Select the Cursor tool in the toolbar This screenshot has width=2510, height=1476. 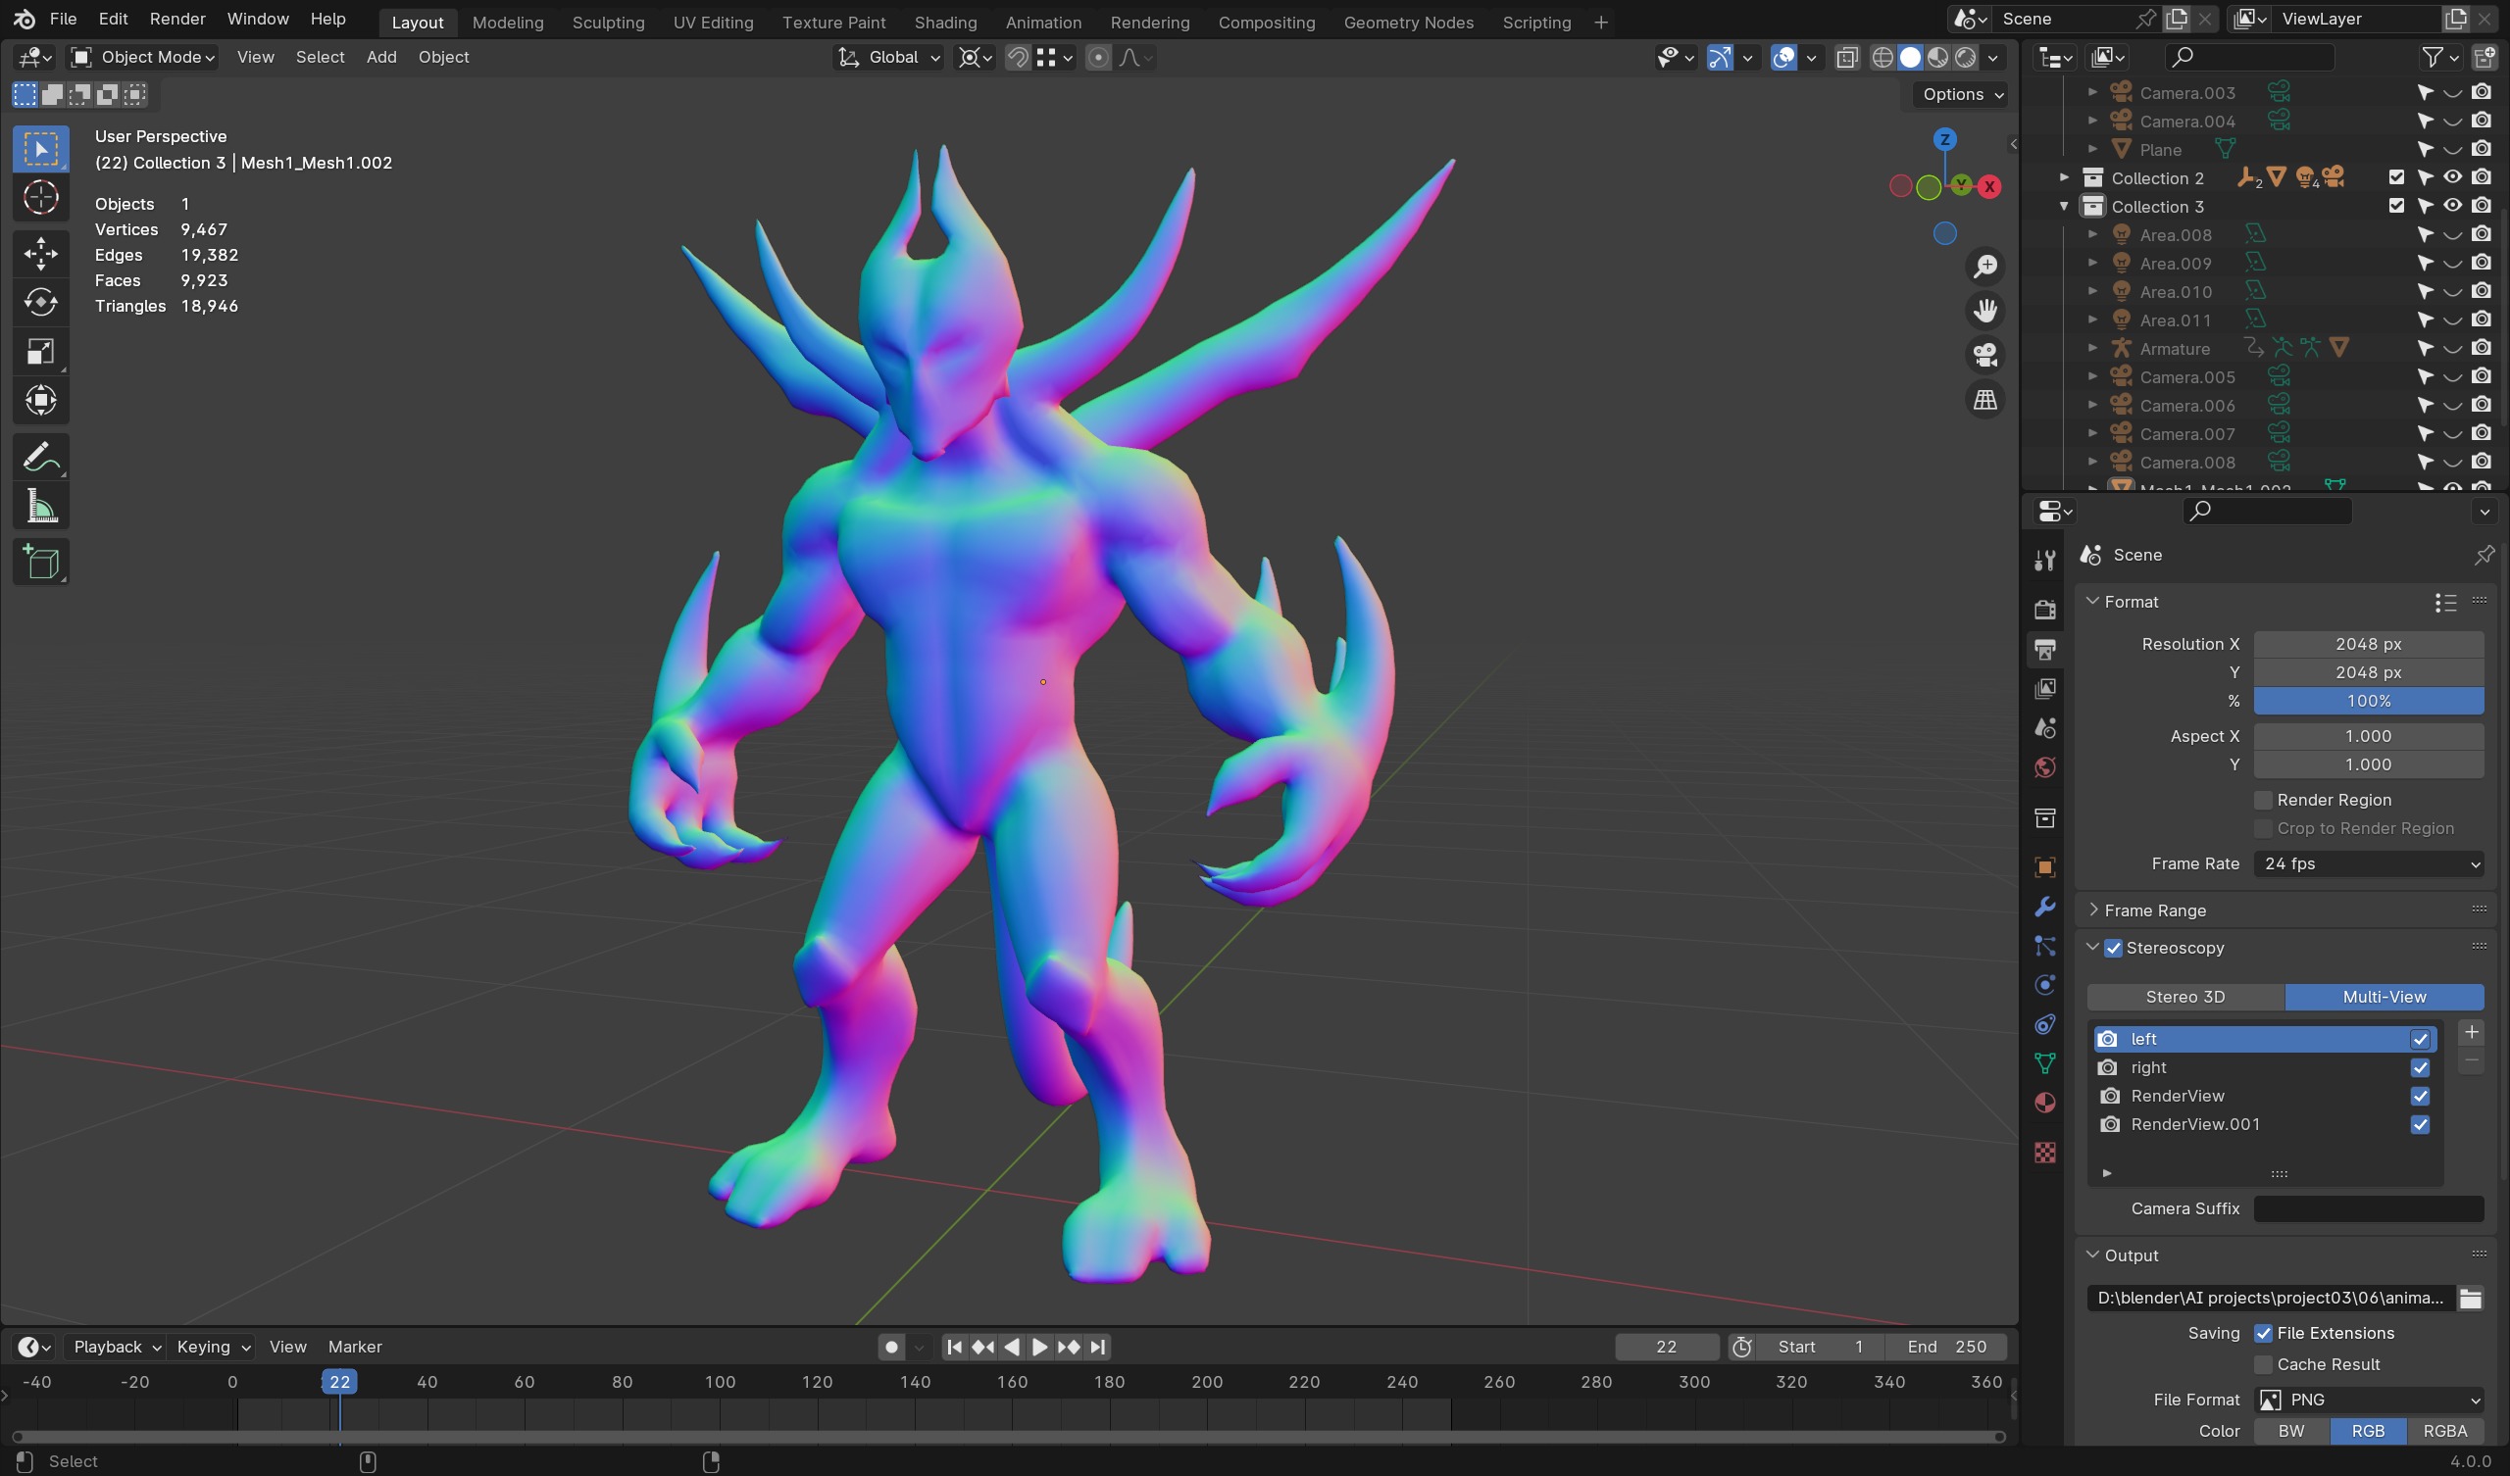pos(41,197)
